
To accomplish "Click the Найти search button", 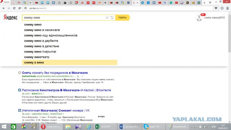I will point(123,18).
